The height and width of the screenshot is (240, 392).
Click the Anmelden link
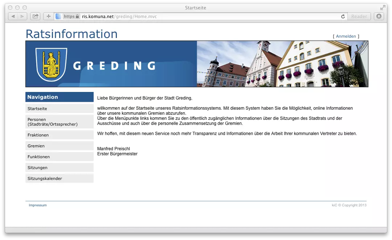346,36
